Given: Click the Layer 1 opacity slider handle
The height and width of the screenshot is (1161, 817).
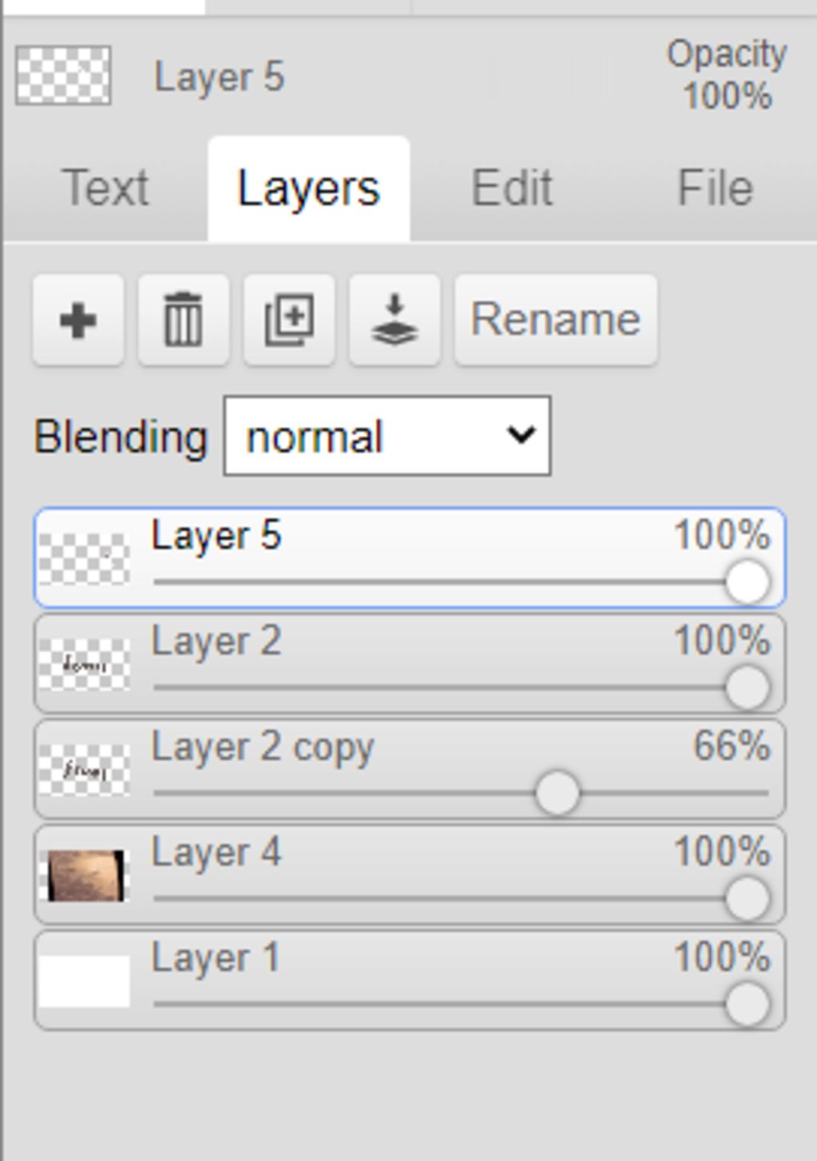Looking at the screenshot, I should point(748,1005).
